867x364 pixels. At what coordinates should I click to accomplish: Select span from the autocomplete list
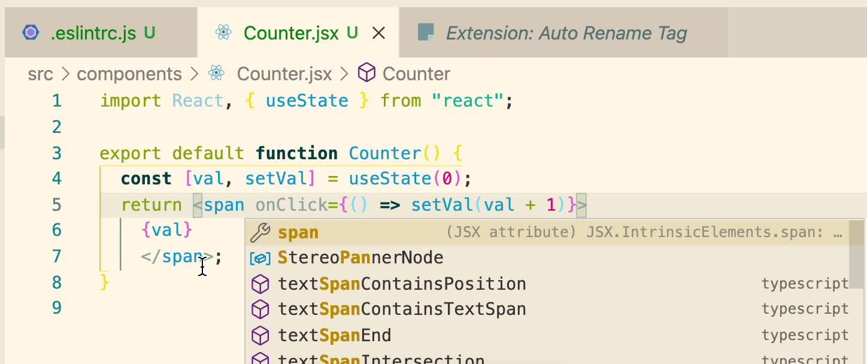tap(298, 231)
